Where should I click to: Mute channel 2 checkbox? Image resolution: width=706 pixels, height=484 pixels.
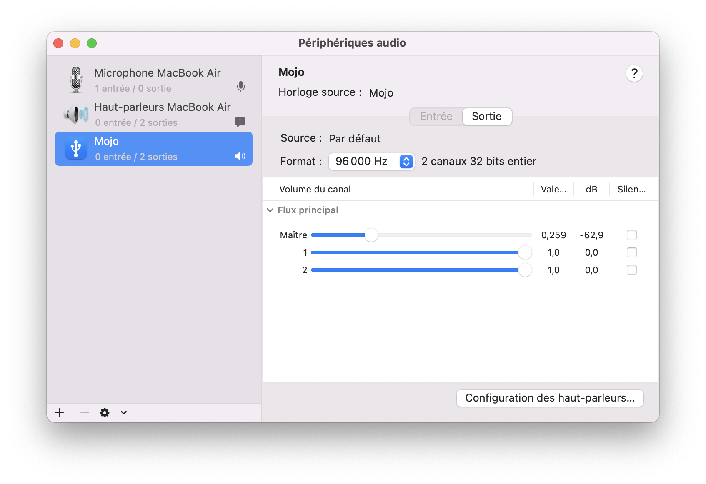[632, 270]
